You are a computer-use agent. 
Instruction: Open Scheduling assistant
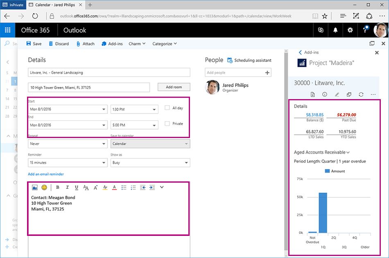[x=249, y=60]
